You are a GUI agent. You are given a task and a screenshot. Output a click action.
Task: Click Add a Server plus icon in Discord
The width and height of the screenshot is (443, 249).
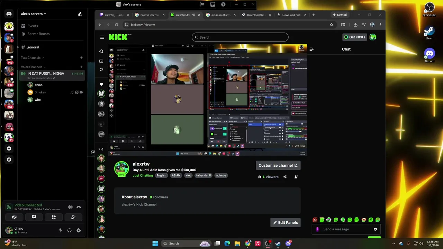click(x=9, y=149)
